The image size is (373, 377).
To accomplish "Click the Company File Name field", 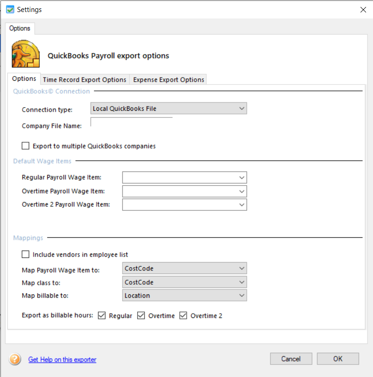I will click(131, 122).
